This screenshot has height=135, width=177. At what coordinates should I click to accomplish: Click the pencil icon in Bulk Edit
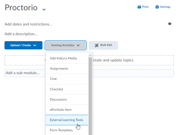click(x=97, y=45)
